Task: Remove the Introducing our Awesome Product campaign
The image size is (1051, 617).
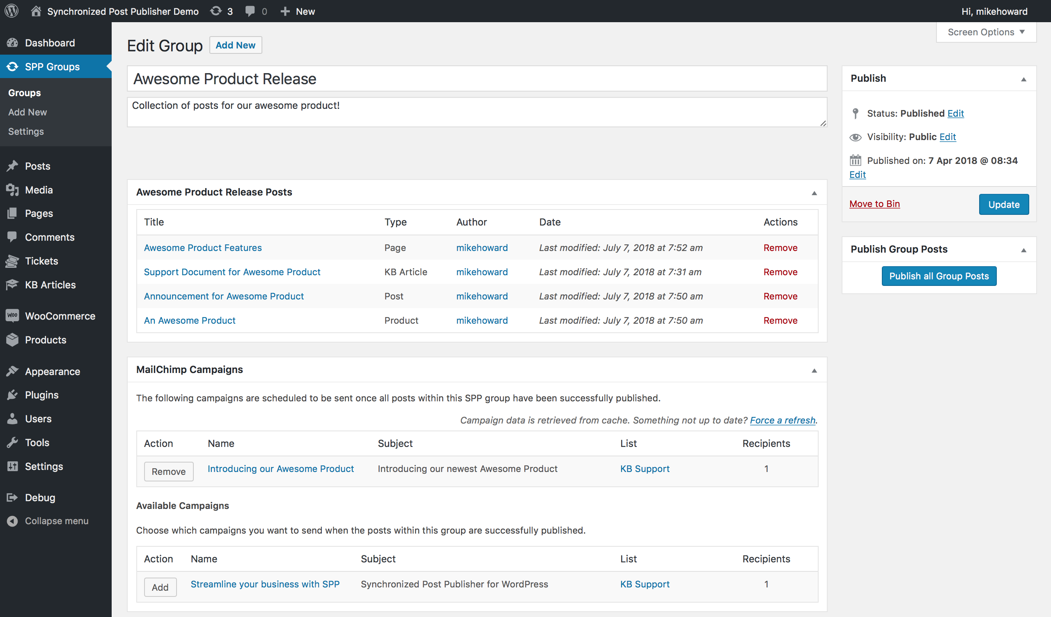Action: pos(168,472)
